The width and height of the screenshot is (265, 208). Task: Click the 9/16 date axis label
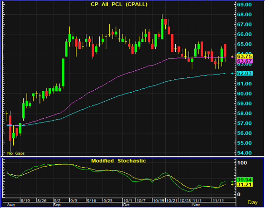click(91, 201)
